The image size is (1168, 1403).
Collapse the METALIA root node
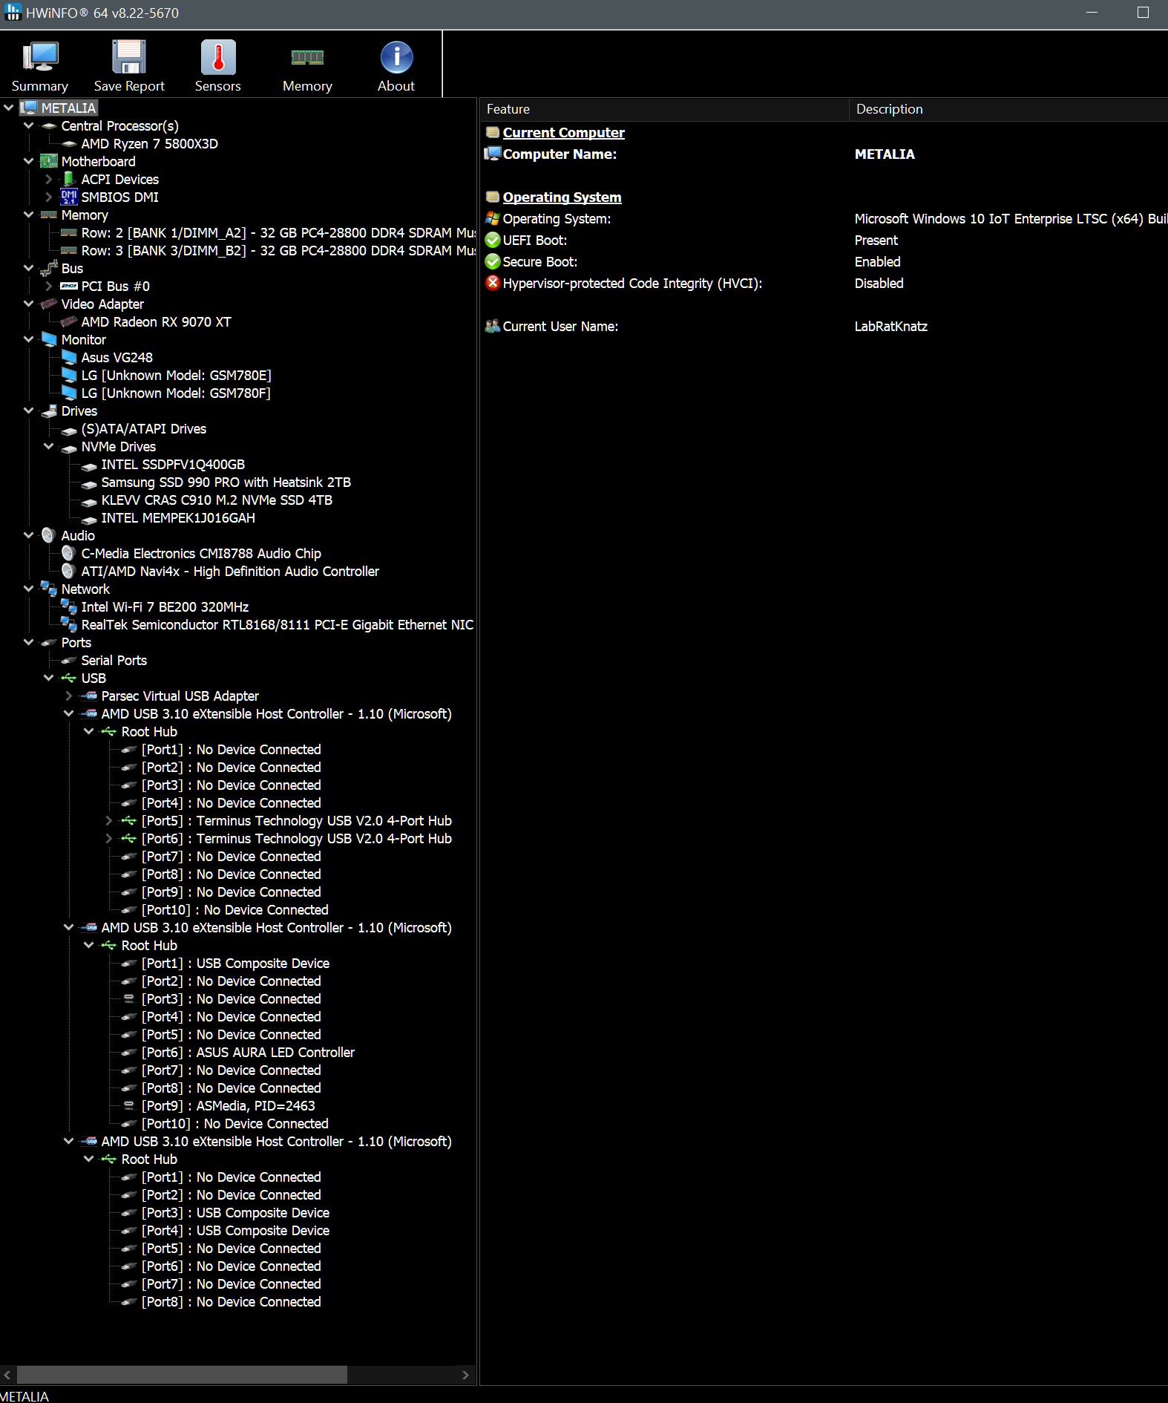click(9, 108)
